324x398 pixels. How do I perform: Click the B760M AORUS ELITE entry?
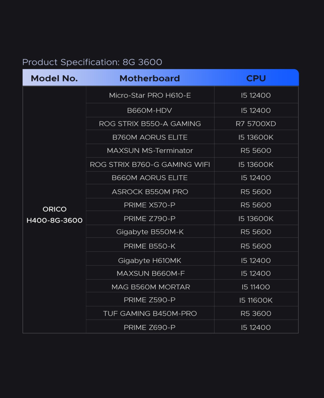pos(150,137)
